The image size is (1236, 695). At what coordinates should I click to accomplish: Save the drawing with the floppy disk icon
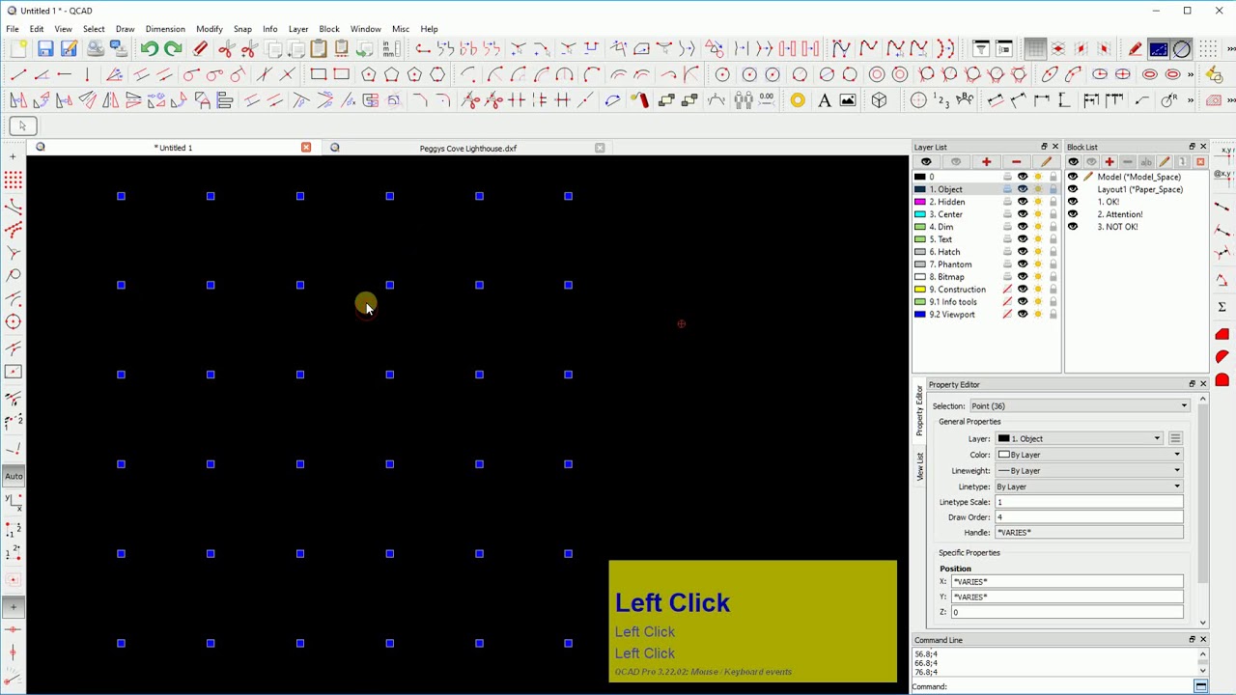point(45,49)
